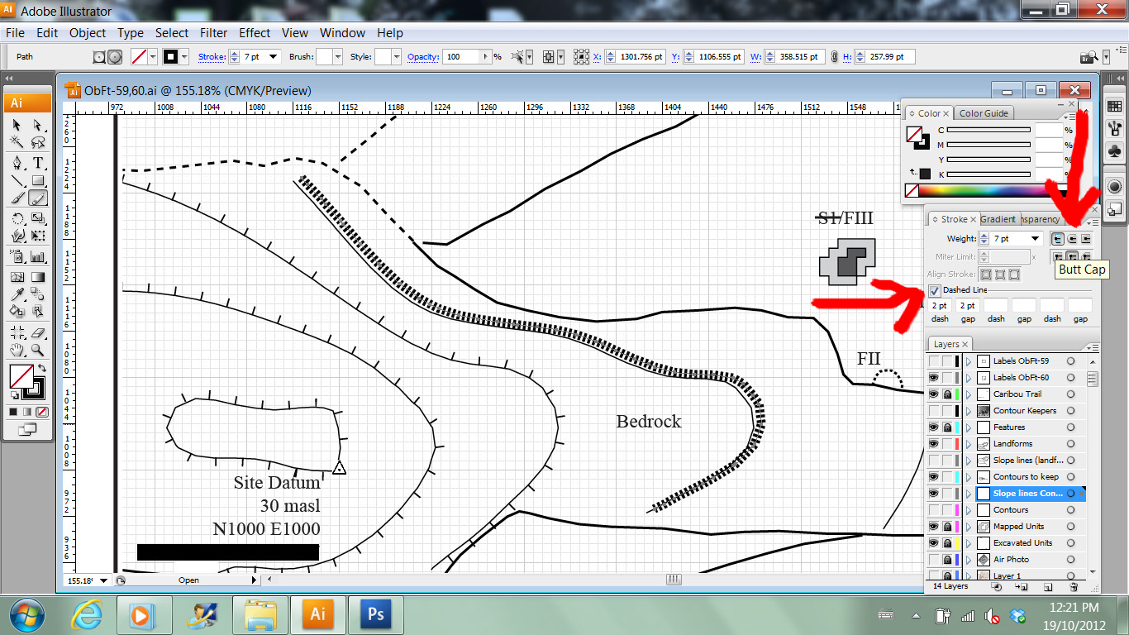Image resolution: width=1129 pixels, height=635 pixels.
Task: Switch to the Color Guide tab
Action: point(984,113)
